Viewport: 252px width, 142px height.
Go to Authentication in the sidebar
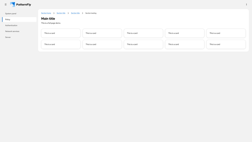11,25
